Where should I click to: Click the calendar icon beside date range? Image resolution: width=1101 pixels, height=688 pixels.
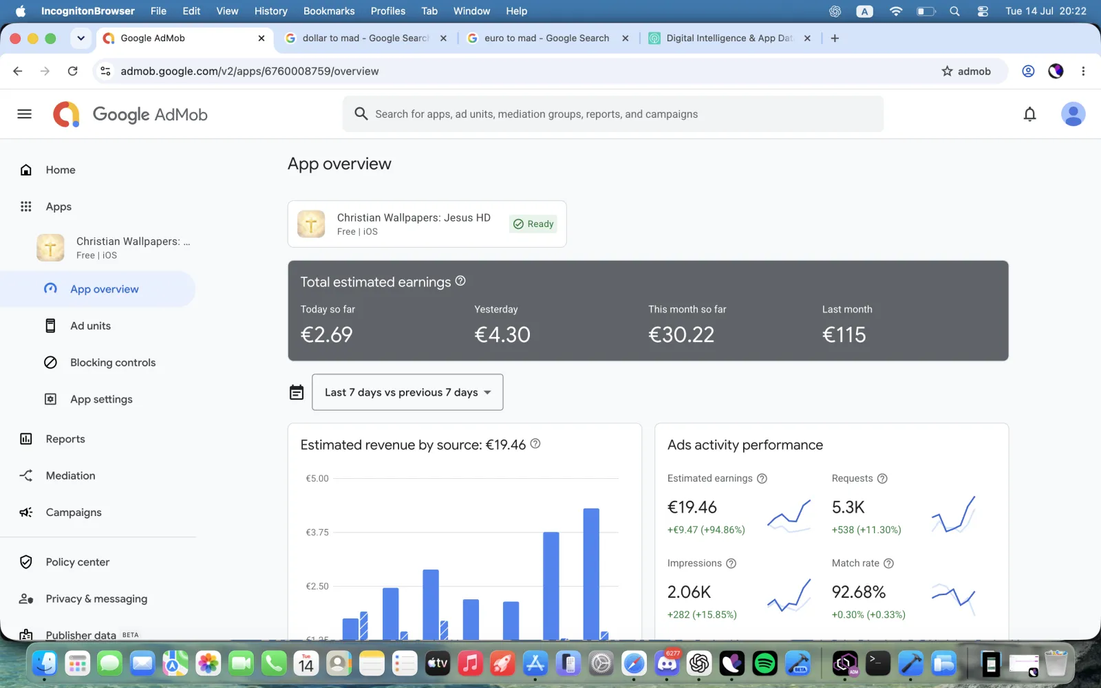297,392
